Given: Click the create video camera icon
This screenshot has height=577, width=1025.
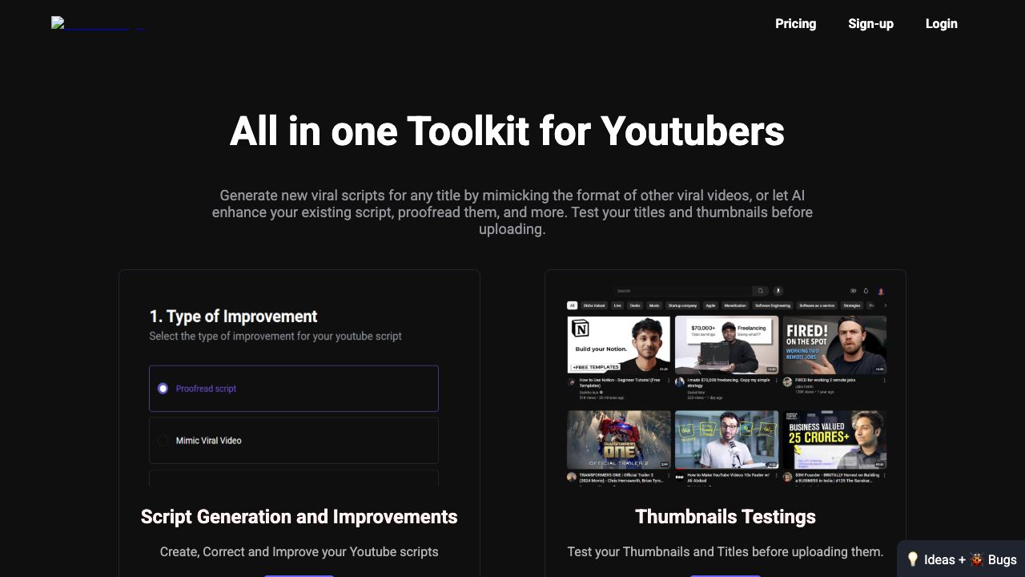Looking at the screenshot, I should (853, 291).
